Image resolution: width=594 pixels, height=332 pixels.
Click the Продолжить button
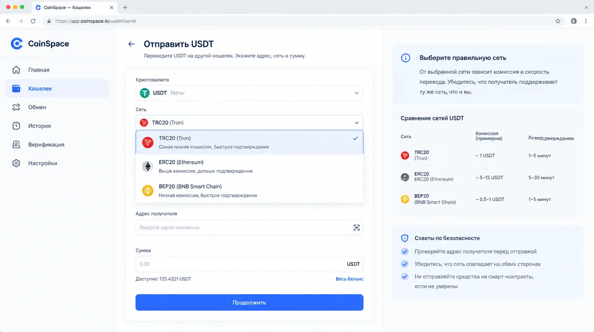(249, 302)
